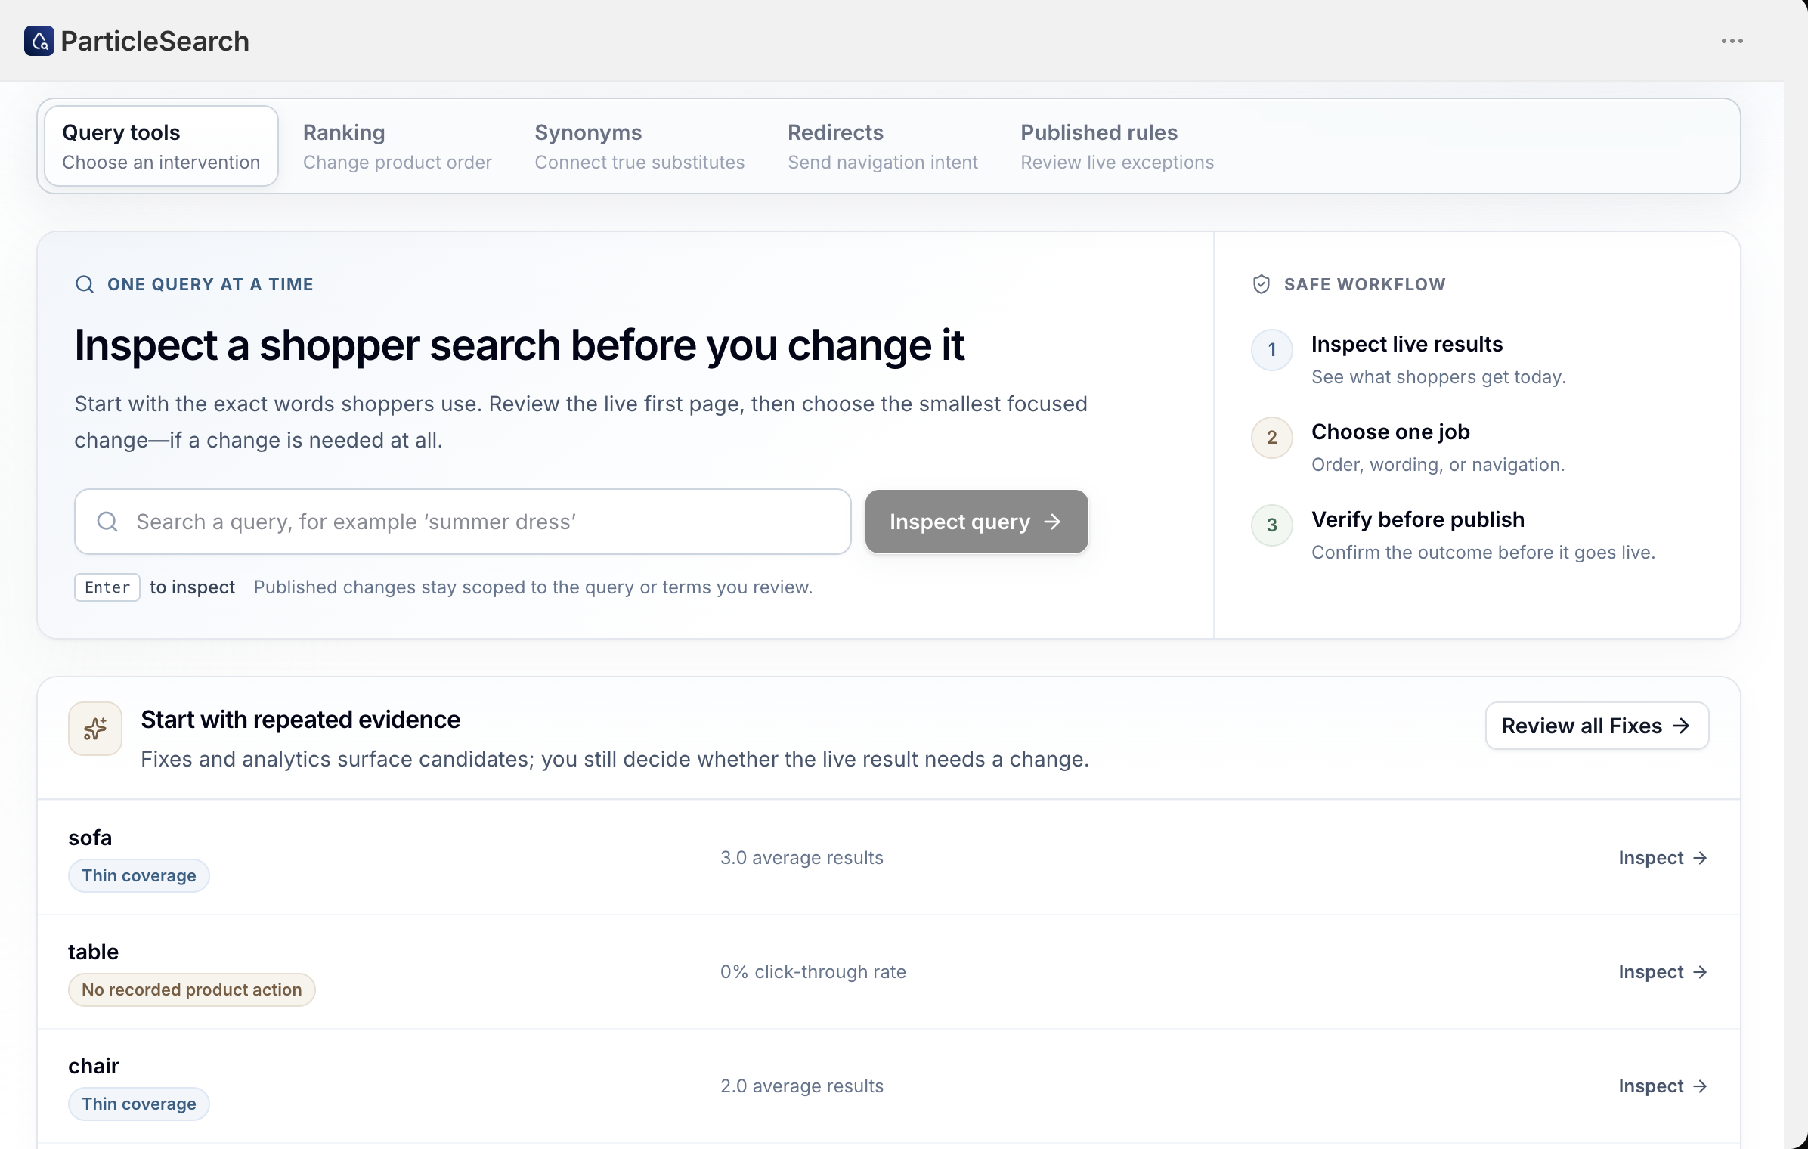Switch to the Query tools tab
The image size is (1808, 1149).
pos(161,146)
